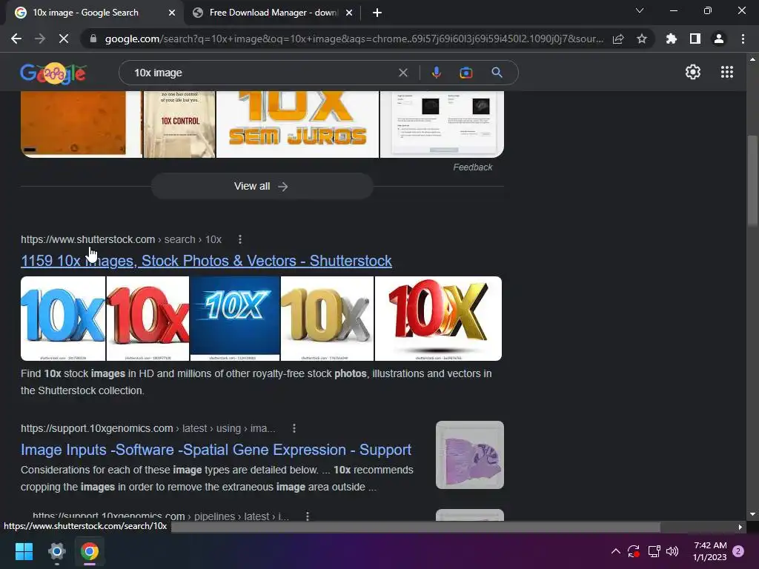Open notification center badge
The height and width of the screenshot is (569, 759).
tap(738, 551)
